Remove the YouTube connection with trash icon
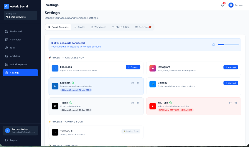249x147 pixels. (x=236, y=103)
